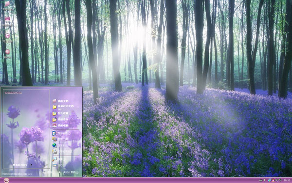Screen dimensions: 292x183
Task: Expand the administrative tools submenu arrow
Action: tap(78, 139)
